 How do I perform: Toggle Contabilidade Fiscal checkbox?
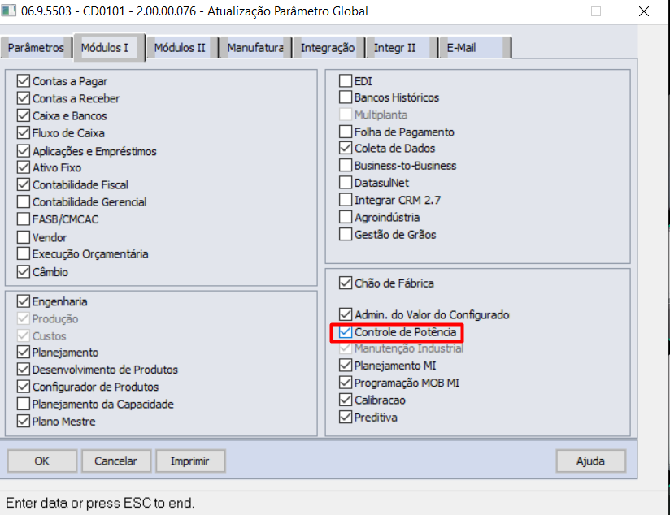tap(24, 184)
